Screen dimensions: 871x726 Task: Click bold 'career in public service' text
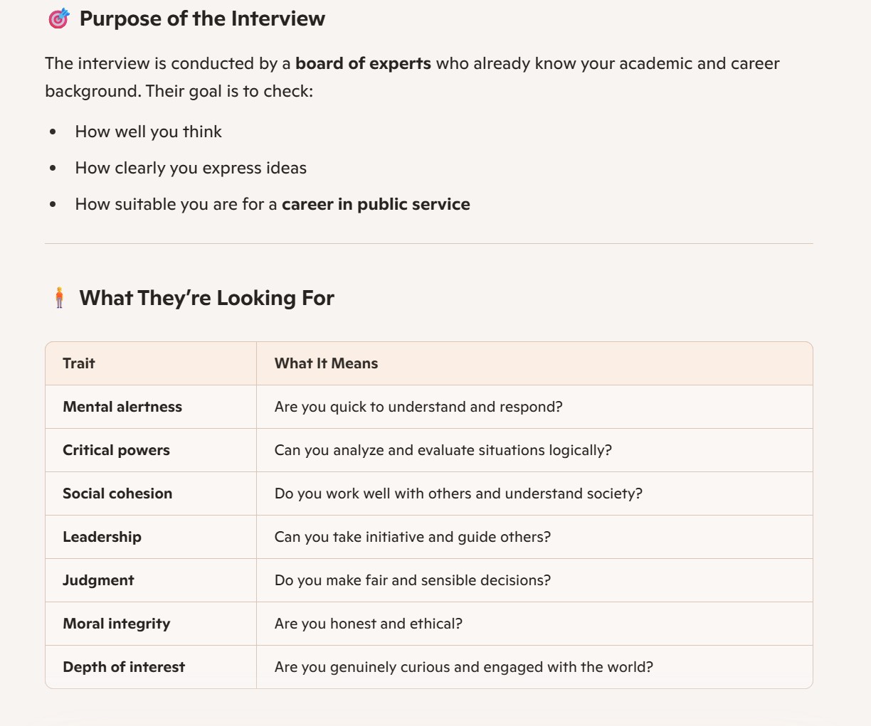[376, 204]
